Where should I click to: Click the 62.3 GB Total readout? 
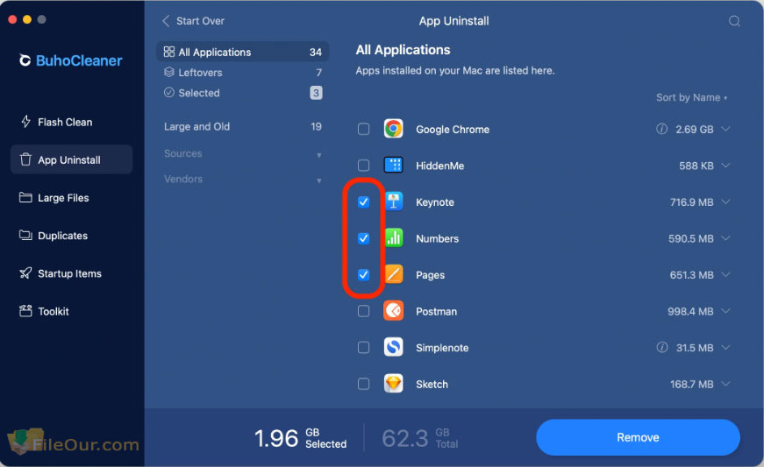tap(420, 438)
